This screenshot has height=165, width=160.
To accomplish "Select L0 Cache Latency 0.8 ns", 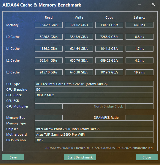I will point(140,37).
